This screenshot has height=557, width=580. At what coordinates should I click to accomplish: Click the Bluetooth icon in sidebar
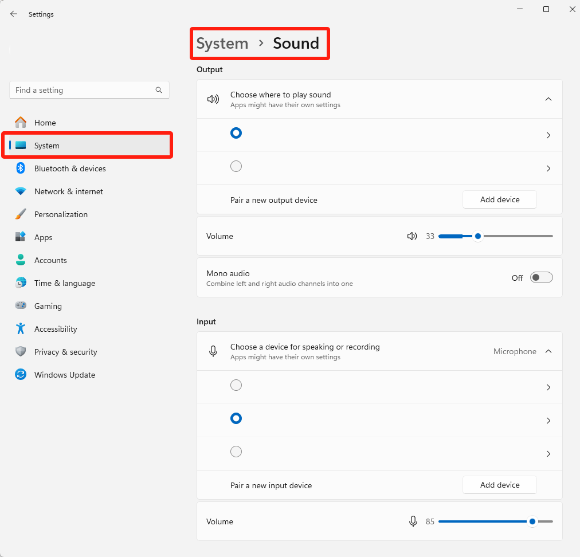coord(21,168)
